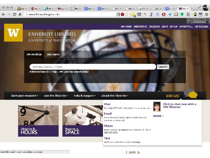Screen dimensions: 210x158
Task: Click the off-campus access lock icon
Action: [x=207, y=21]
